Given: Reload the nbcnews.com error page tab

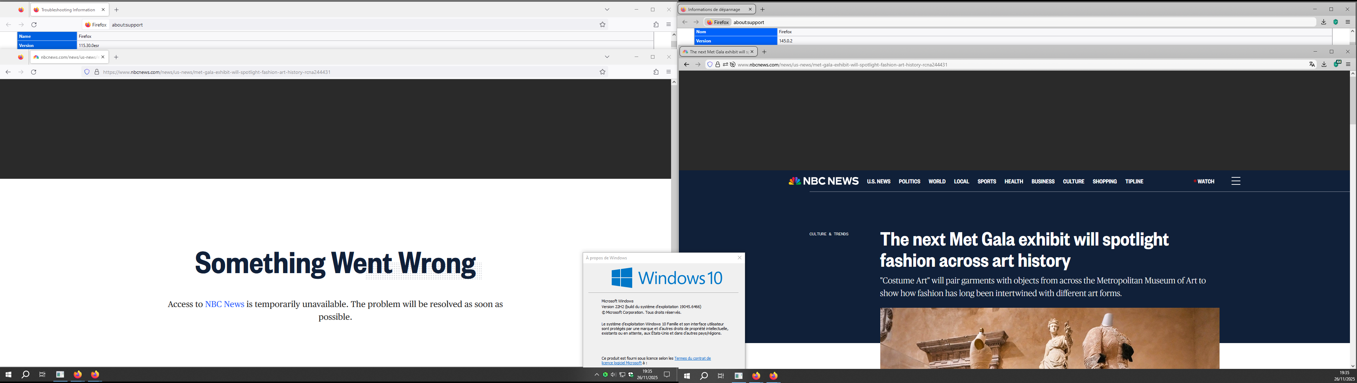Looking at the screenshot, I should (34, 72).
